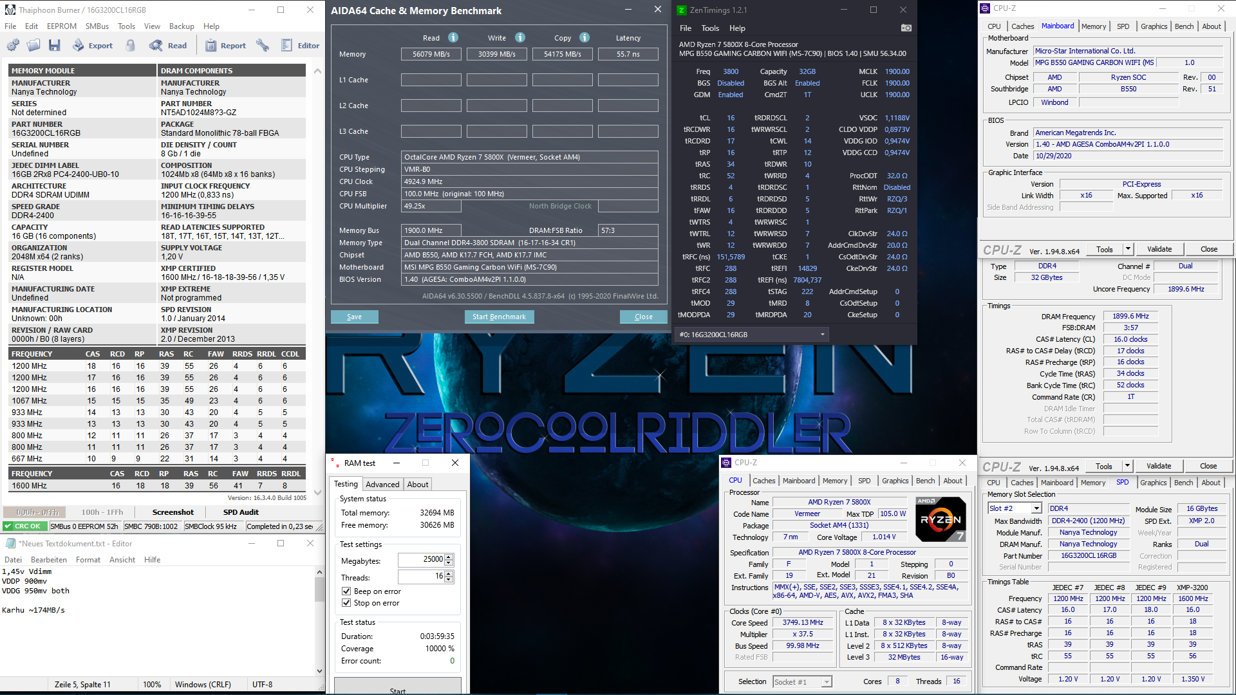Open the camera capture icon in ZenTimings

coord(906,28)
